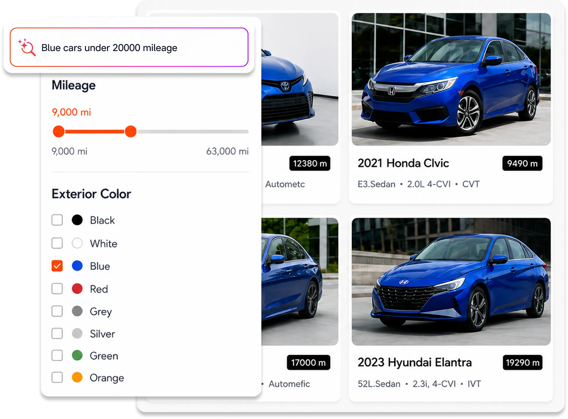Click the 'Blue' color label
This screenshot has height=419, width=568.
point(100,266)
